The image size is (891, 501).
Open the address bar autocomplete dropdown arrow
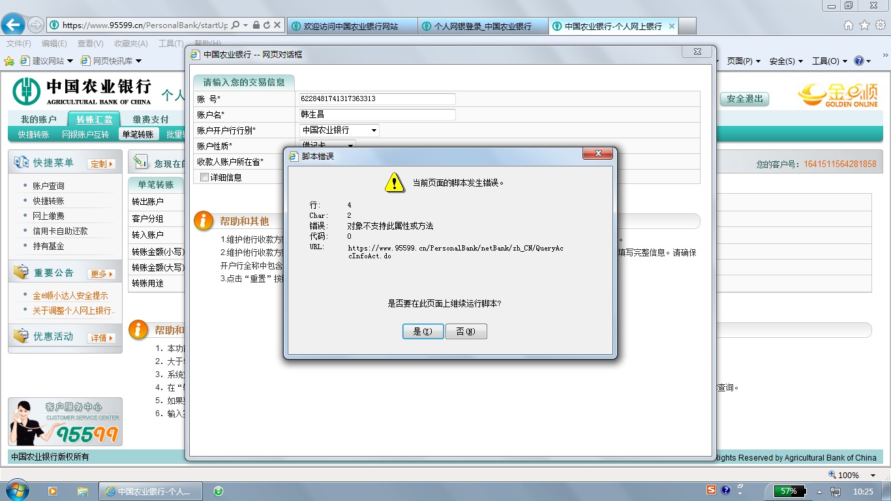(x=246, y=25)
